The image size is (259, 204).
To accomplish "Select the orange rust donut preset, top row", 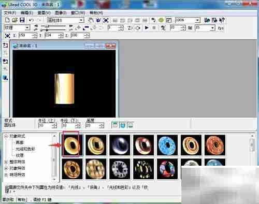I will (215, 145).
